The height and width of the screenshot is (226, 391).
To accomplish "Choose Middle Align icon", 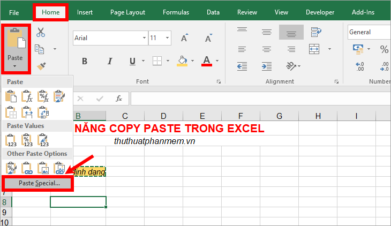I will pyautogui.click(x=267, y=32).
